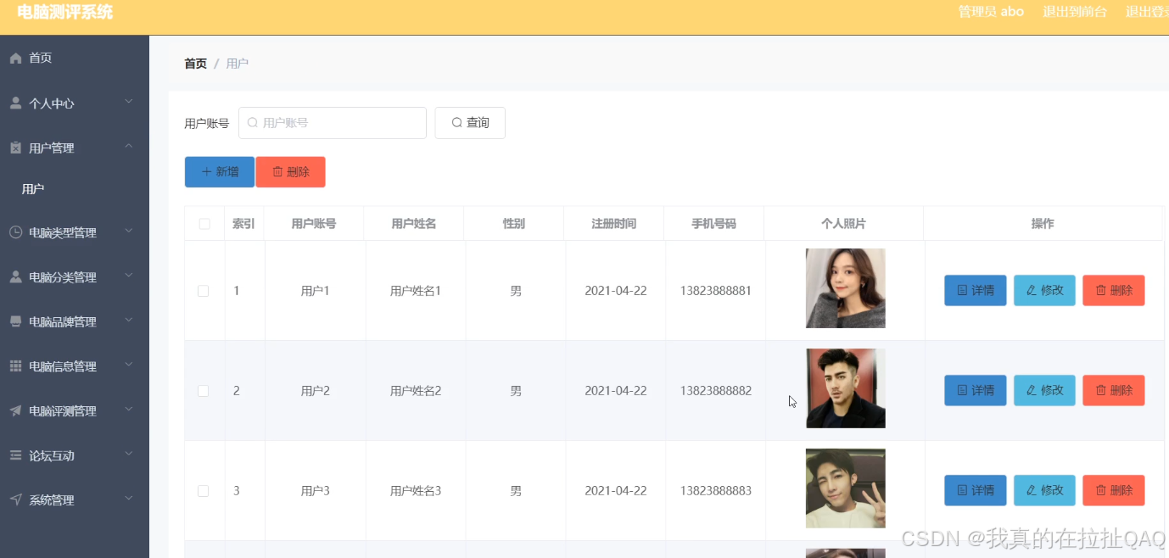
Task: Click the grid icon for 电脑信息管理
Action: tap(15, 366)
